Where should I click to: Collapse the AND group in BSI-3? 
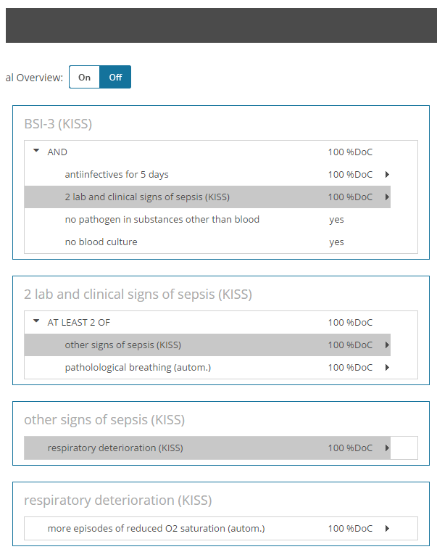pos(36,151)
